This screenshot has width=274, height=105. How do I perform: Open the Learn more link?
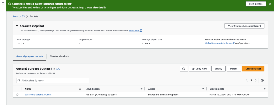pyautogui.click(x=134, y=31)
